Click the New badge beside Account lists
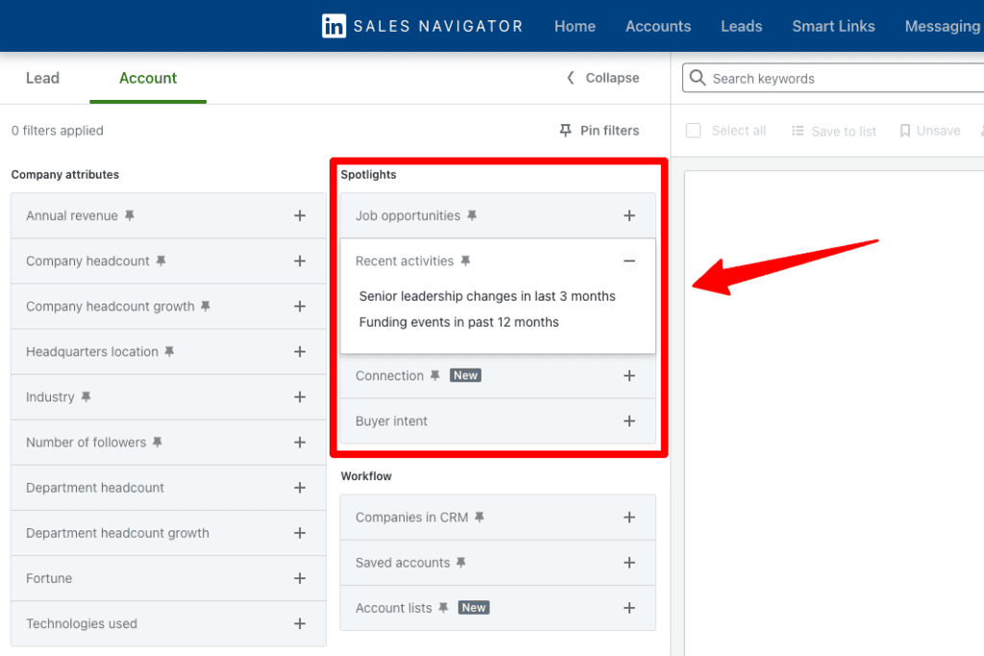 point(474,607)
